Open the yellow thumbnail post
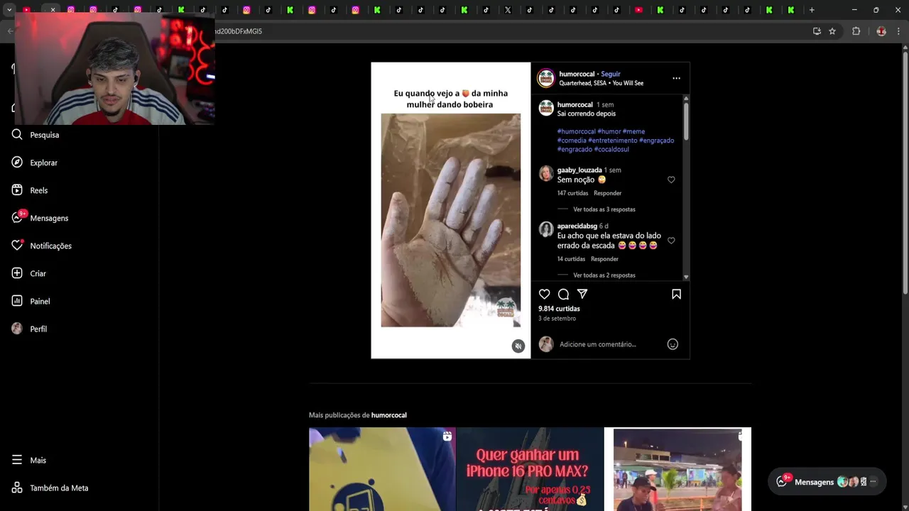Viewport: 909px width, 511px height. tap(382, 469)
